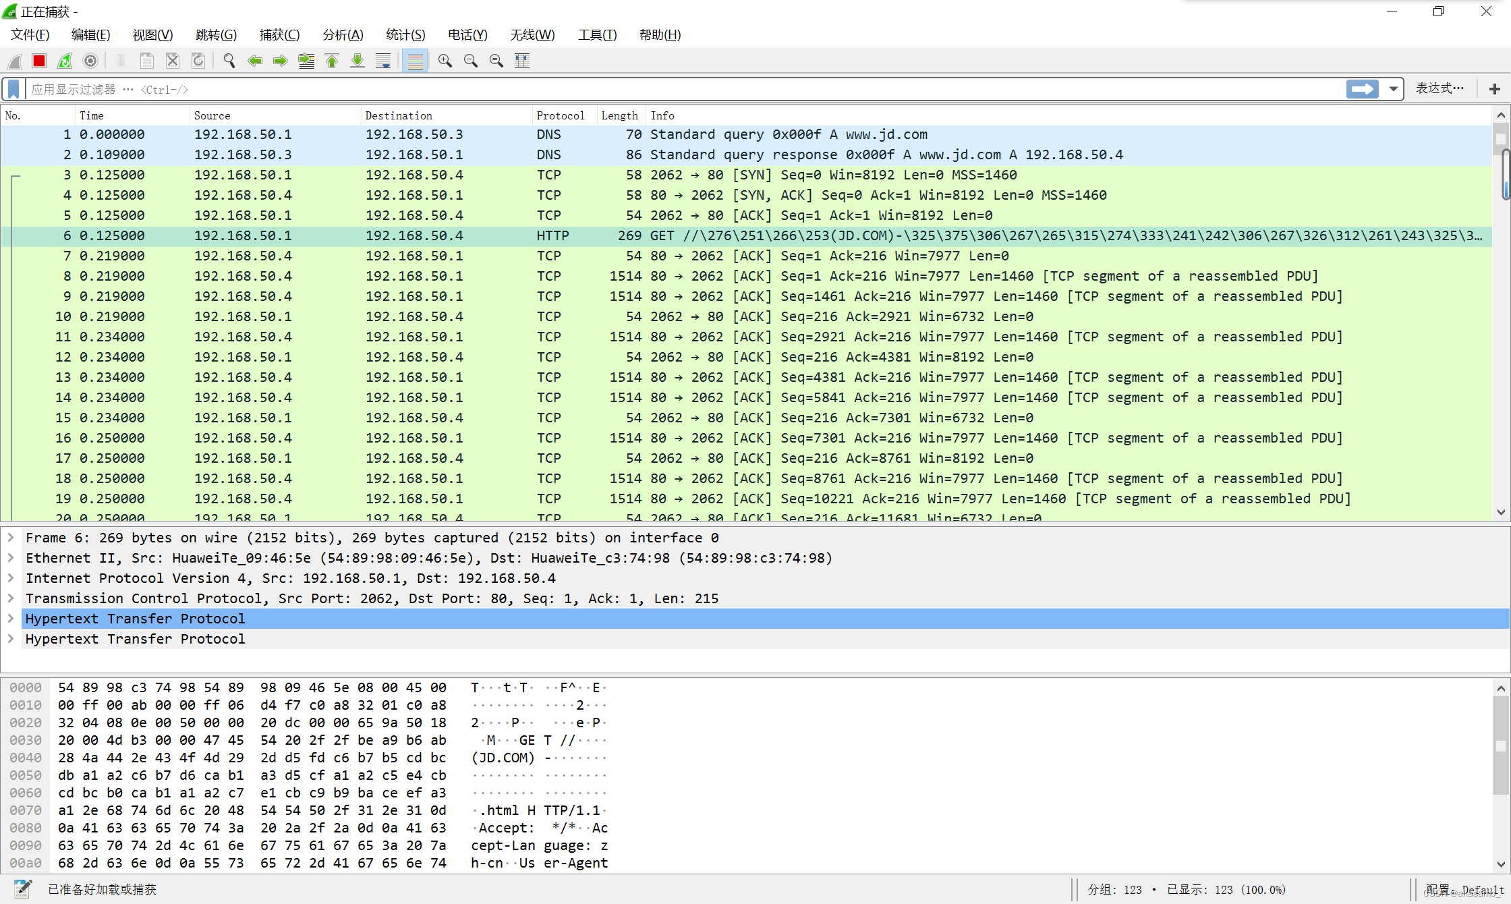Open the 统计(S) menu
The height and width of the screenshot is (904, 1511).
pyautogui.click(x=405, y=35)
